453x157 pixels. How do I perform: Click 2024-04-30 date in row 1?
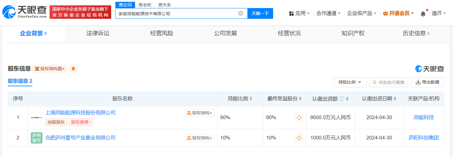[379, 117]
